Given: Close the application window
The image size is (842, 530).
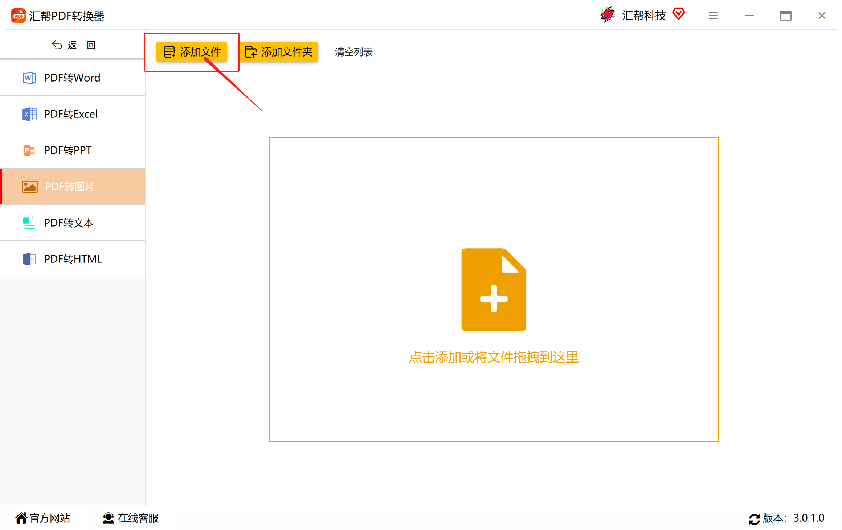Looking at the screenshot, I should pyautogui.click(x=822, y=16).
